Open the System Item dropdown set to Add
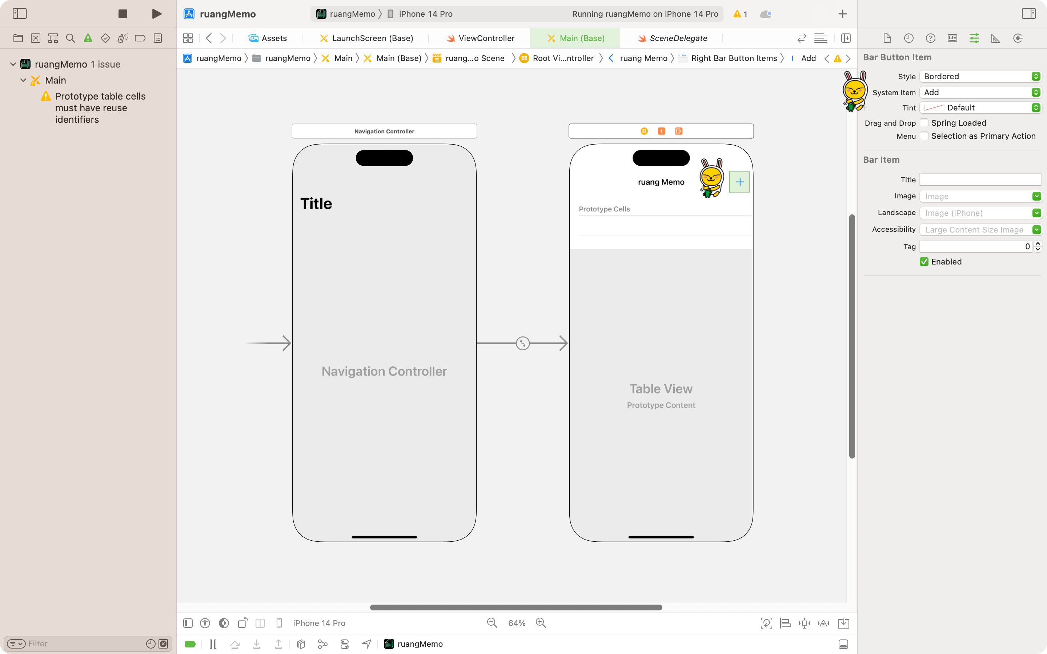The height and width of the screenshot is (654, 1047). [980, 92]
